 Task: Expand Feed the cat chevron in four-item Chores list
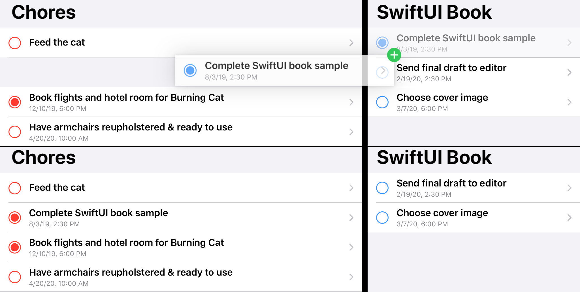(351, 188)
